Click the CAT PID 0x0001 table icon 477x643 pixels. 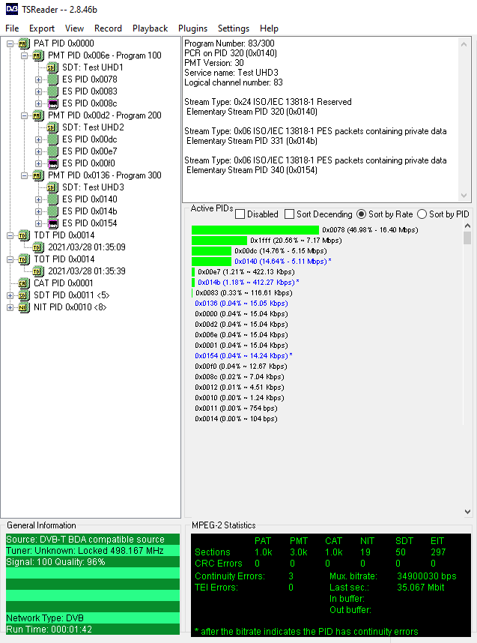pos(24,283)
